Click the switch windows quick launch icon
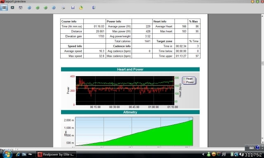This screenshot has height=158, width=264. tap(30, 154)
